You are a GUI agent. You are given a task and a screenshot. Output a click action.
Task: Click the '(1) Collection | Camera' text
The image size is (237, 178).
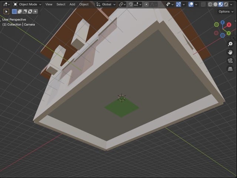[x=19, y=24]
